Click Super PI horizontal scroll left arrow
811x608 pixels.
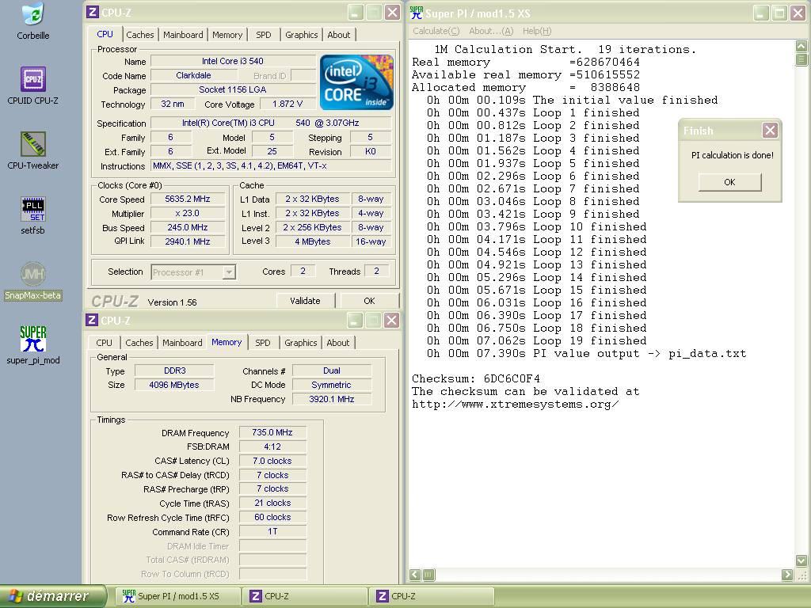[x=415, y=575]
